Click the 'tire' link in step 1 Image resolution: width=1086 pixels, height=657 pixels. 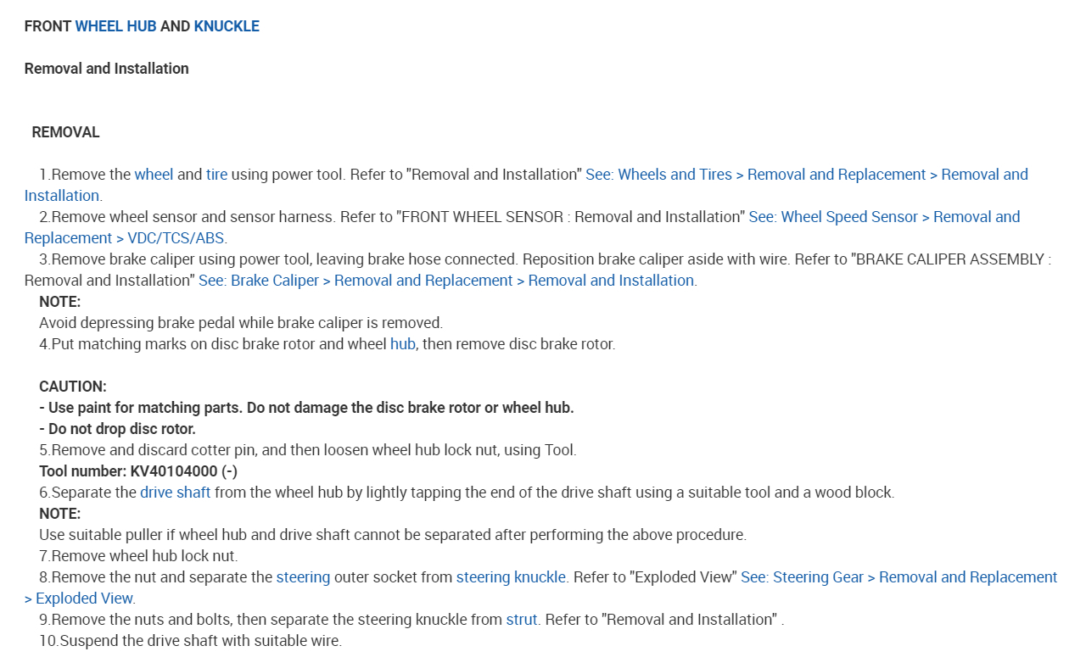216,175
